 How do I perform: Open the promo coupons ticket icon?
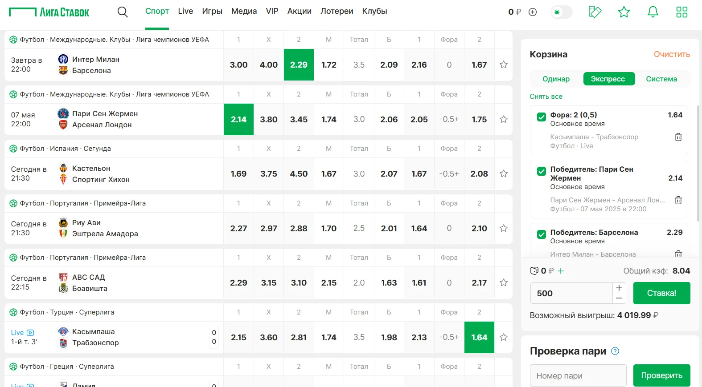(x=595, y=12)
